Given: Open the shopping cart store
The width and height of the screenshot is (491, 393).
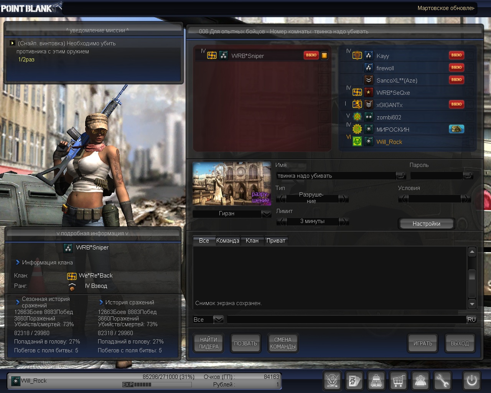Looking at the screenshot, I should 398,381.
